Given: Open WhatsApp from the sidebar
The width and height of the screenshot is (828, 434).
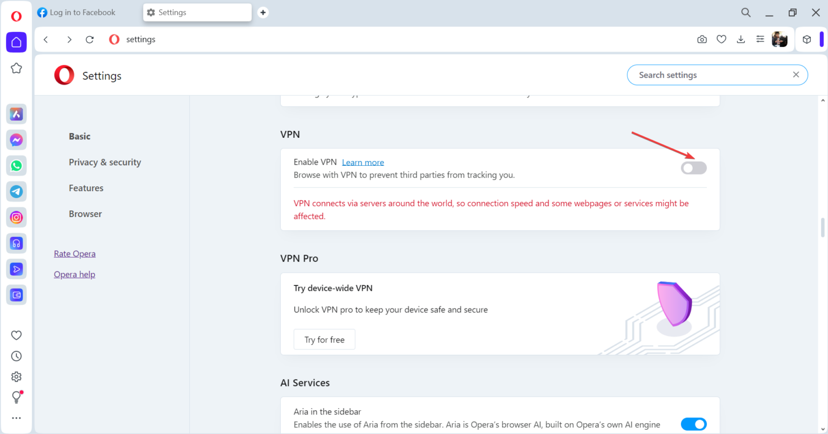Looking at the screenshot, I should click(x=16, y=165).
